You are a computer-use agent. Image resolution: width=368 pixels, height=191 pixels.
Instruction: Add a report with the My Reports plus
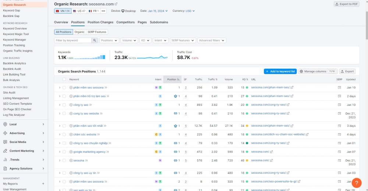[43, 184]
